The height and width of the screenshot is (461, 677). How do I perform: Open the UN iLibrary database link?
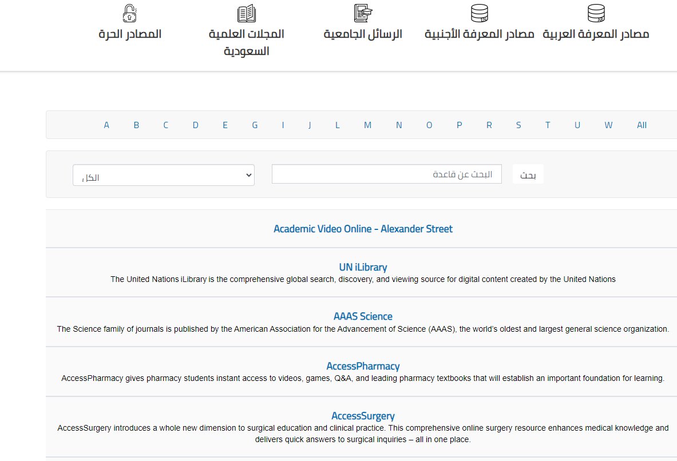point(363,267)
